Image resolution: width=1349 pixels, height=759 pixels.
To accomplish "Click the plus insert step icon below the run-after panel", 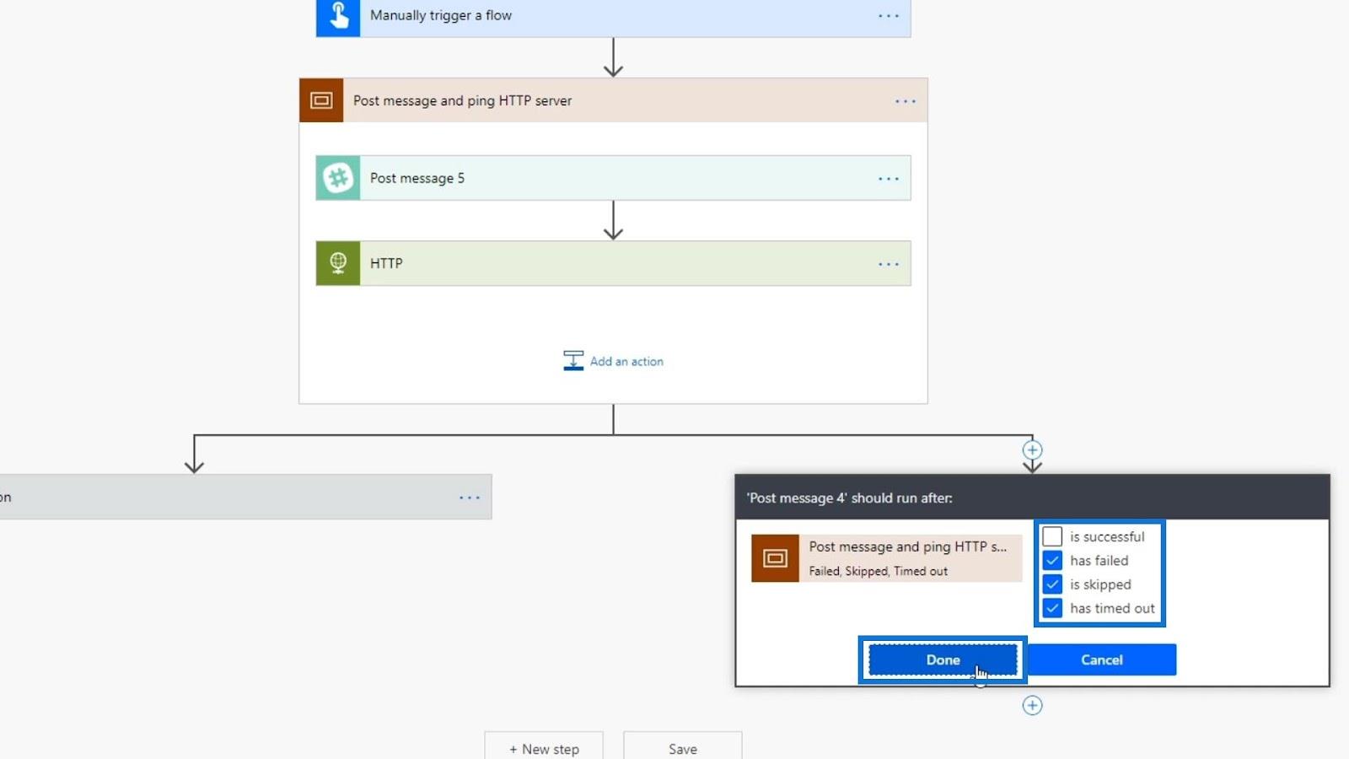I will click(1032, 705).
